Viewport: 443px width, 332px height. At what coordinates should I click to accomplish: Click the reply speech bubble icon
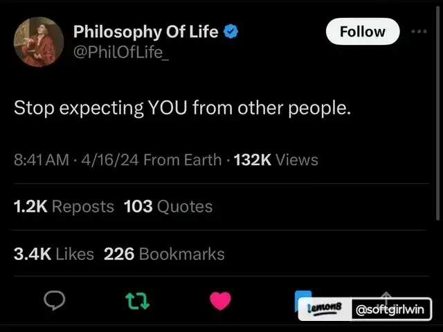(x=55, y=301)
